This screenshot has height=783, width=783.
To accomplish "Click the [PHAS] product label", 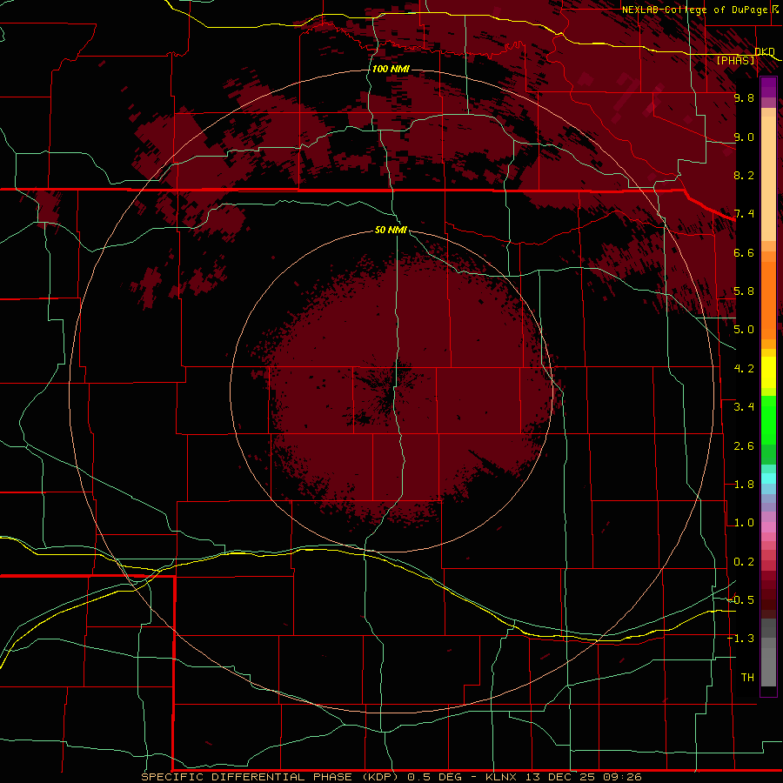I will coord(735,61).
